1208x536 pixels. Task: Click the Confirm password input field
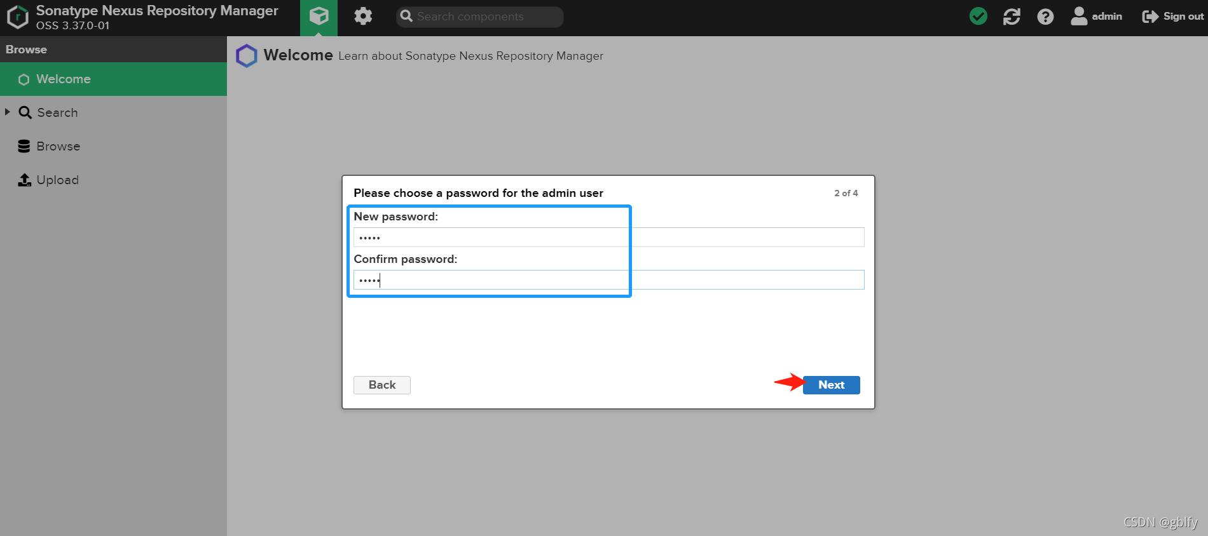[x=608, y=280]
